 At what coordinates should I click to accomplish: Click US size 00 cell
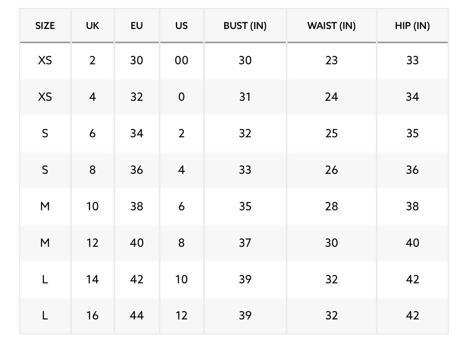tap(181, 61)
